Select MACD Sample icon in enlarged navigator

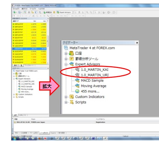[77, 80]
